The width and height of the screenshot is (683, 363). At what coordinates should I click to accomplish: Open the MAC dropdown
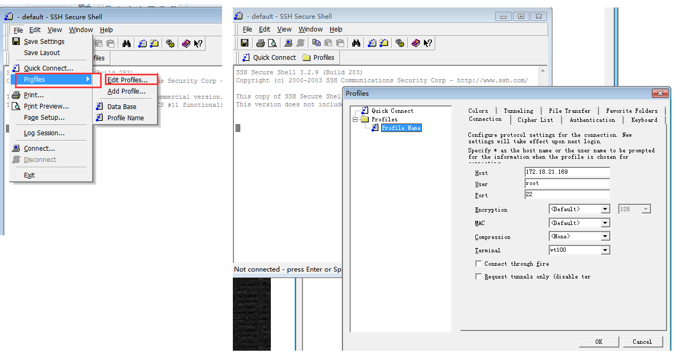pyautogui.click(x=605, y=222)
